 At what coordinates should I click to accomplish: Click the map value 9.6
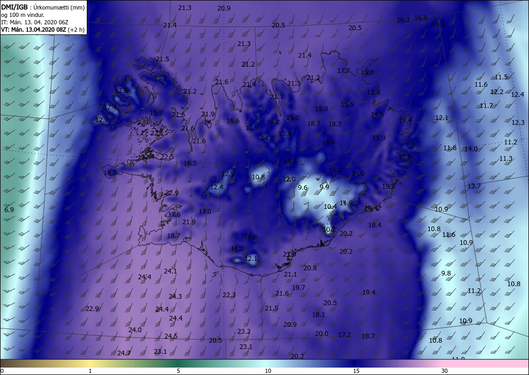point(303,188)
